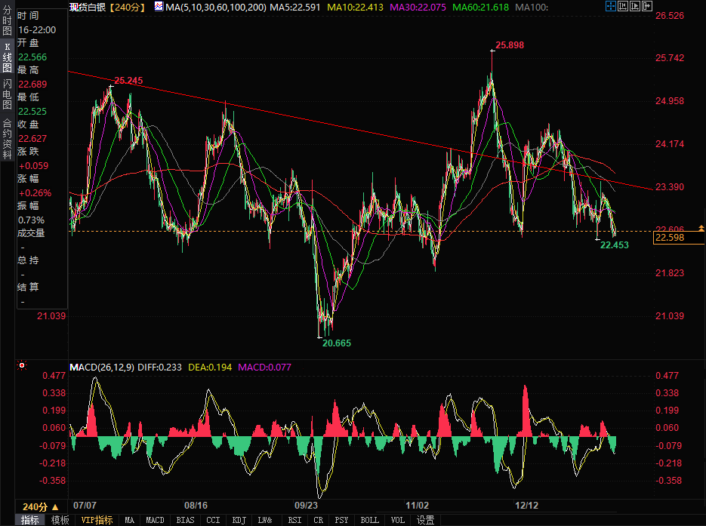
Task: Click the rightmost chart scroll arrow icon
Action: (647, 6)
